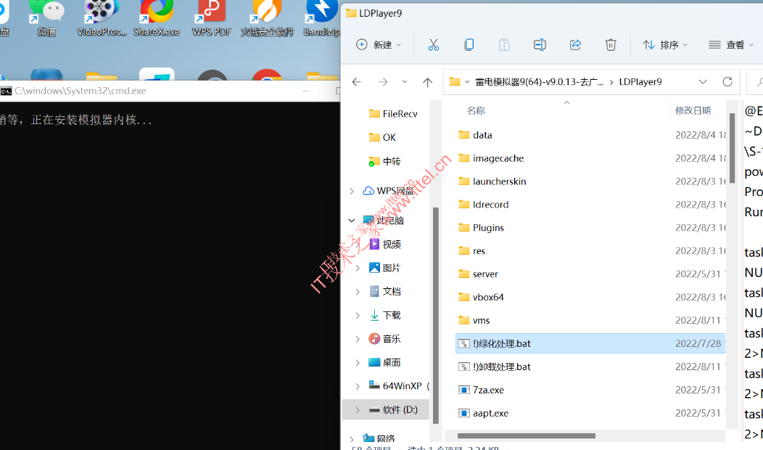Image resolution: width=763 pixels, height=450 pixels.
Task: Click the ShareX.exe desktop shortcut
Action: pos(157,18)
